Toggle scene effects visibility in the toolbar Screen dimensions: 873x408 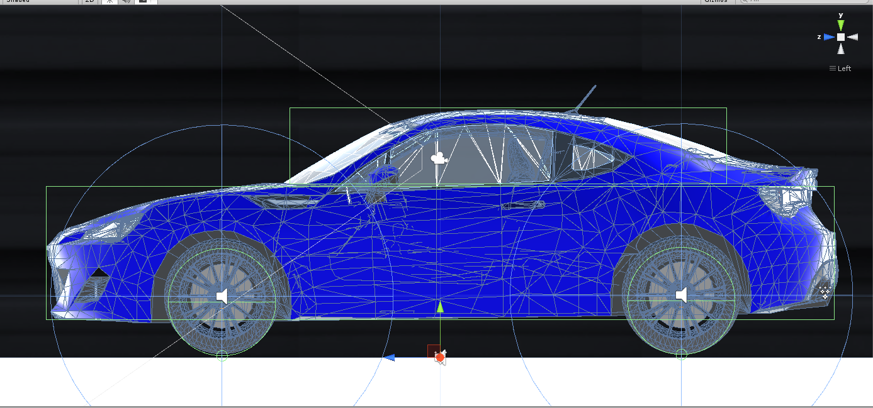point(144,3)
